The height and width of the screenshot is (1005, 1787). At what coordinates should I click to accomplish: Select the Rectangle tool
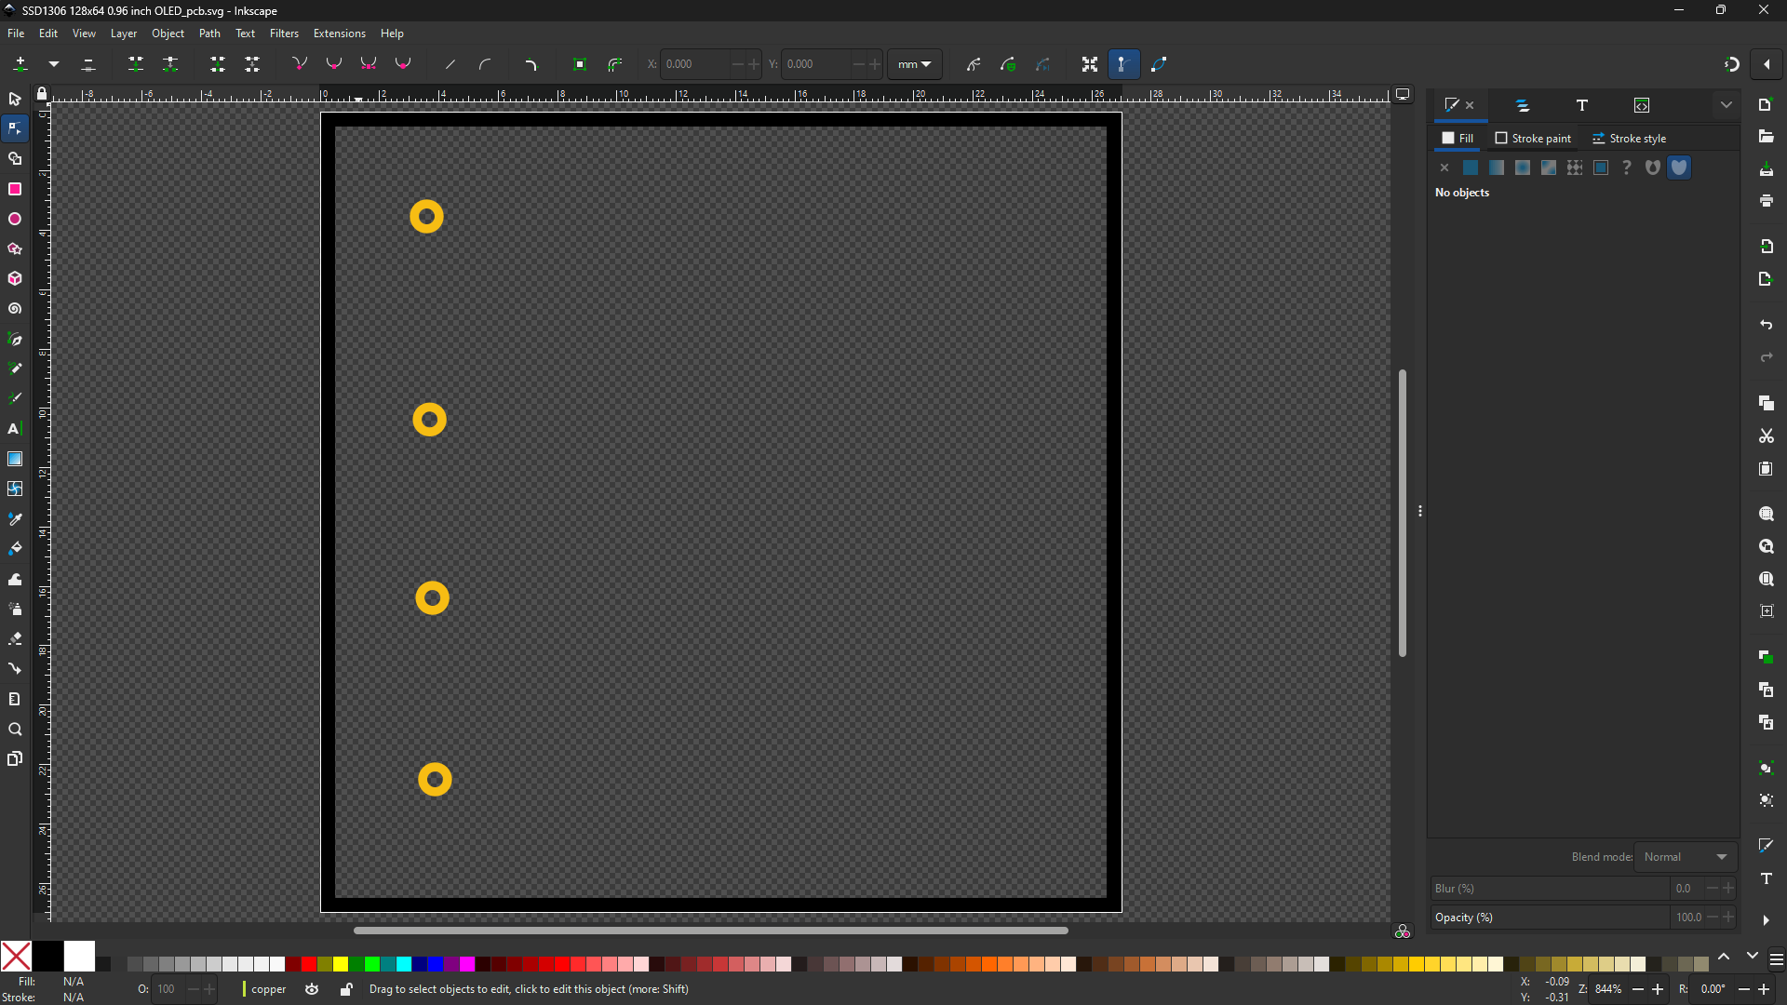click(16, 189)
